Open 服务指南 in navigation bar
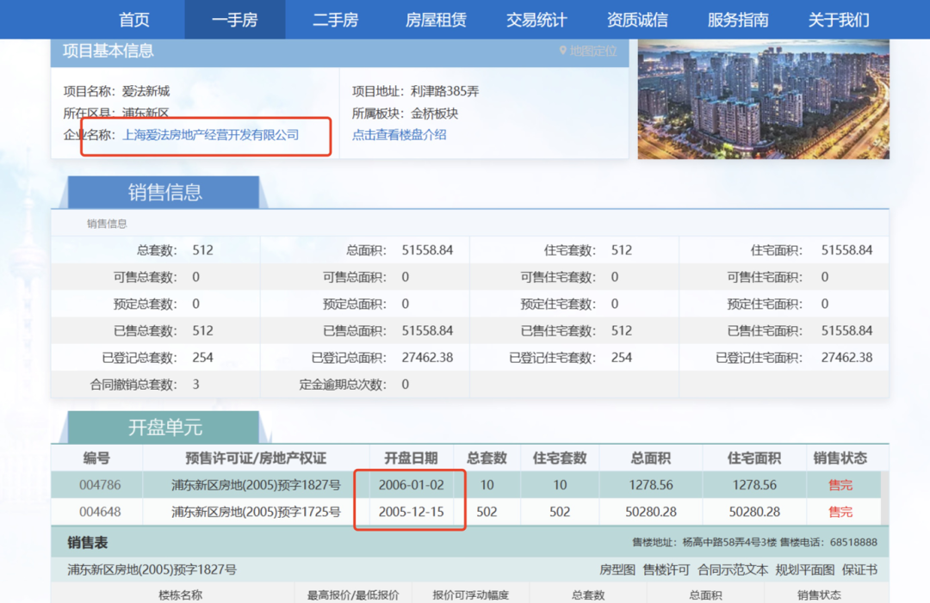 pyautogui.click(x=739, y=20)
